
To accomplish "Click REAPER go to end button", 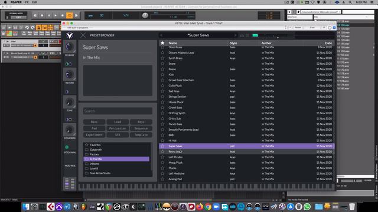I will click(x=76, y=15).
